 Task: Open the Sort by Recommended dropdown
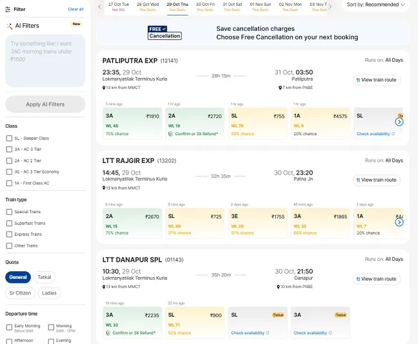click(x=376, y=5)
